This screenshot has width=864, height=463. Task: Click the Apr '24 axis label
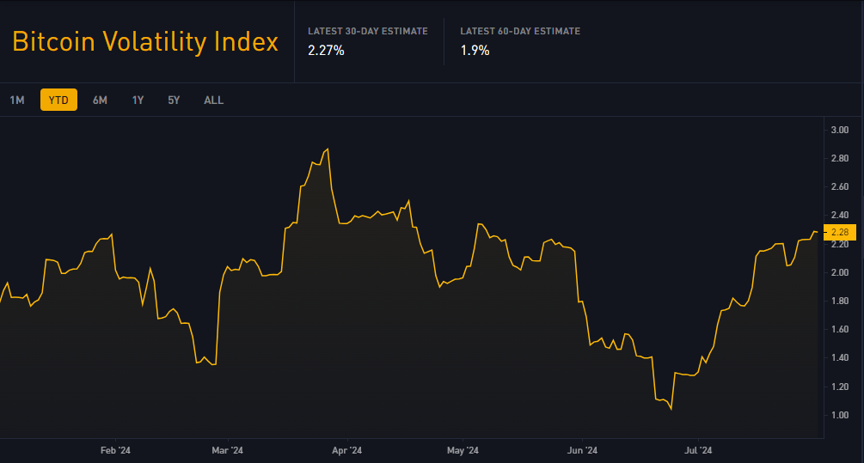(x=346, y=450)
